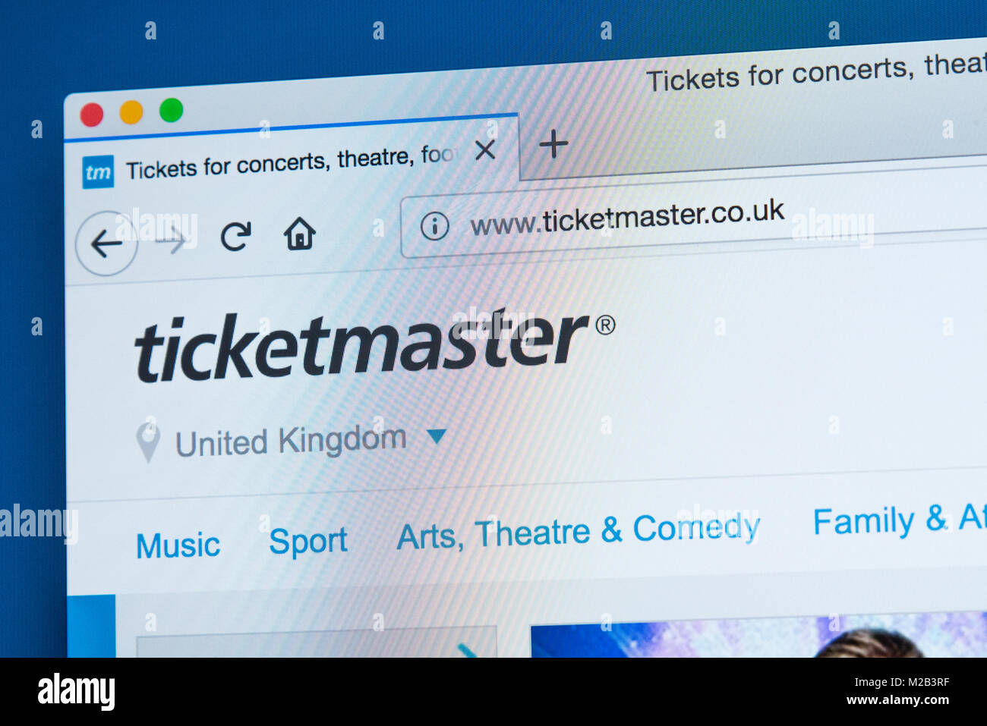Open a new tab with the plus icon
This screenshot has height=726, width=987.
pyautogui.click(x=553, y=143)
